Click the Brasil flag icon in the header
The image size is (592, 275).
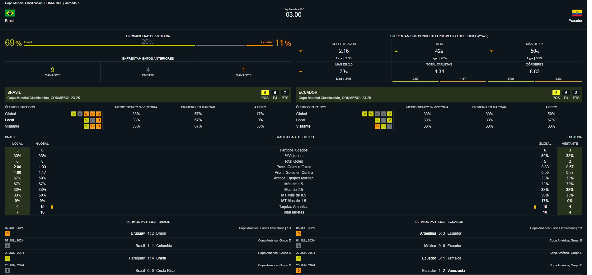pyautogui.click(x=10, y=13)
